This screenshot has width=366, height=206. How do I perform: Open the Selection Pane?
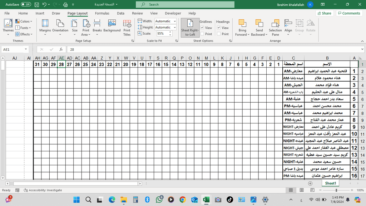(x=276, y=27)
